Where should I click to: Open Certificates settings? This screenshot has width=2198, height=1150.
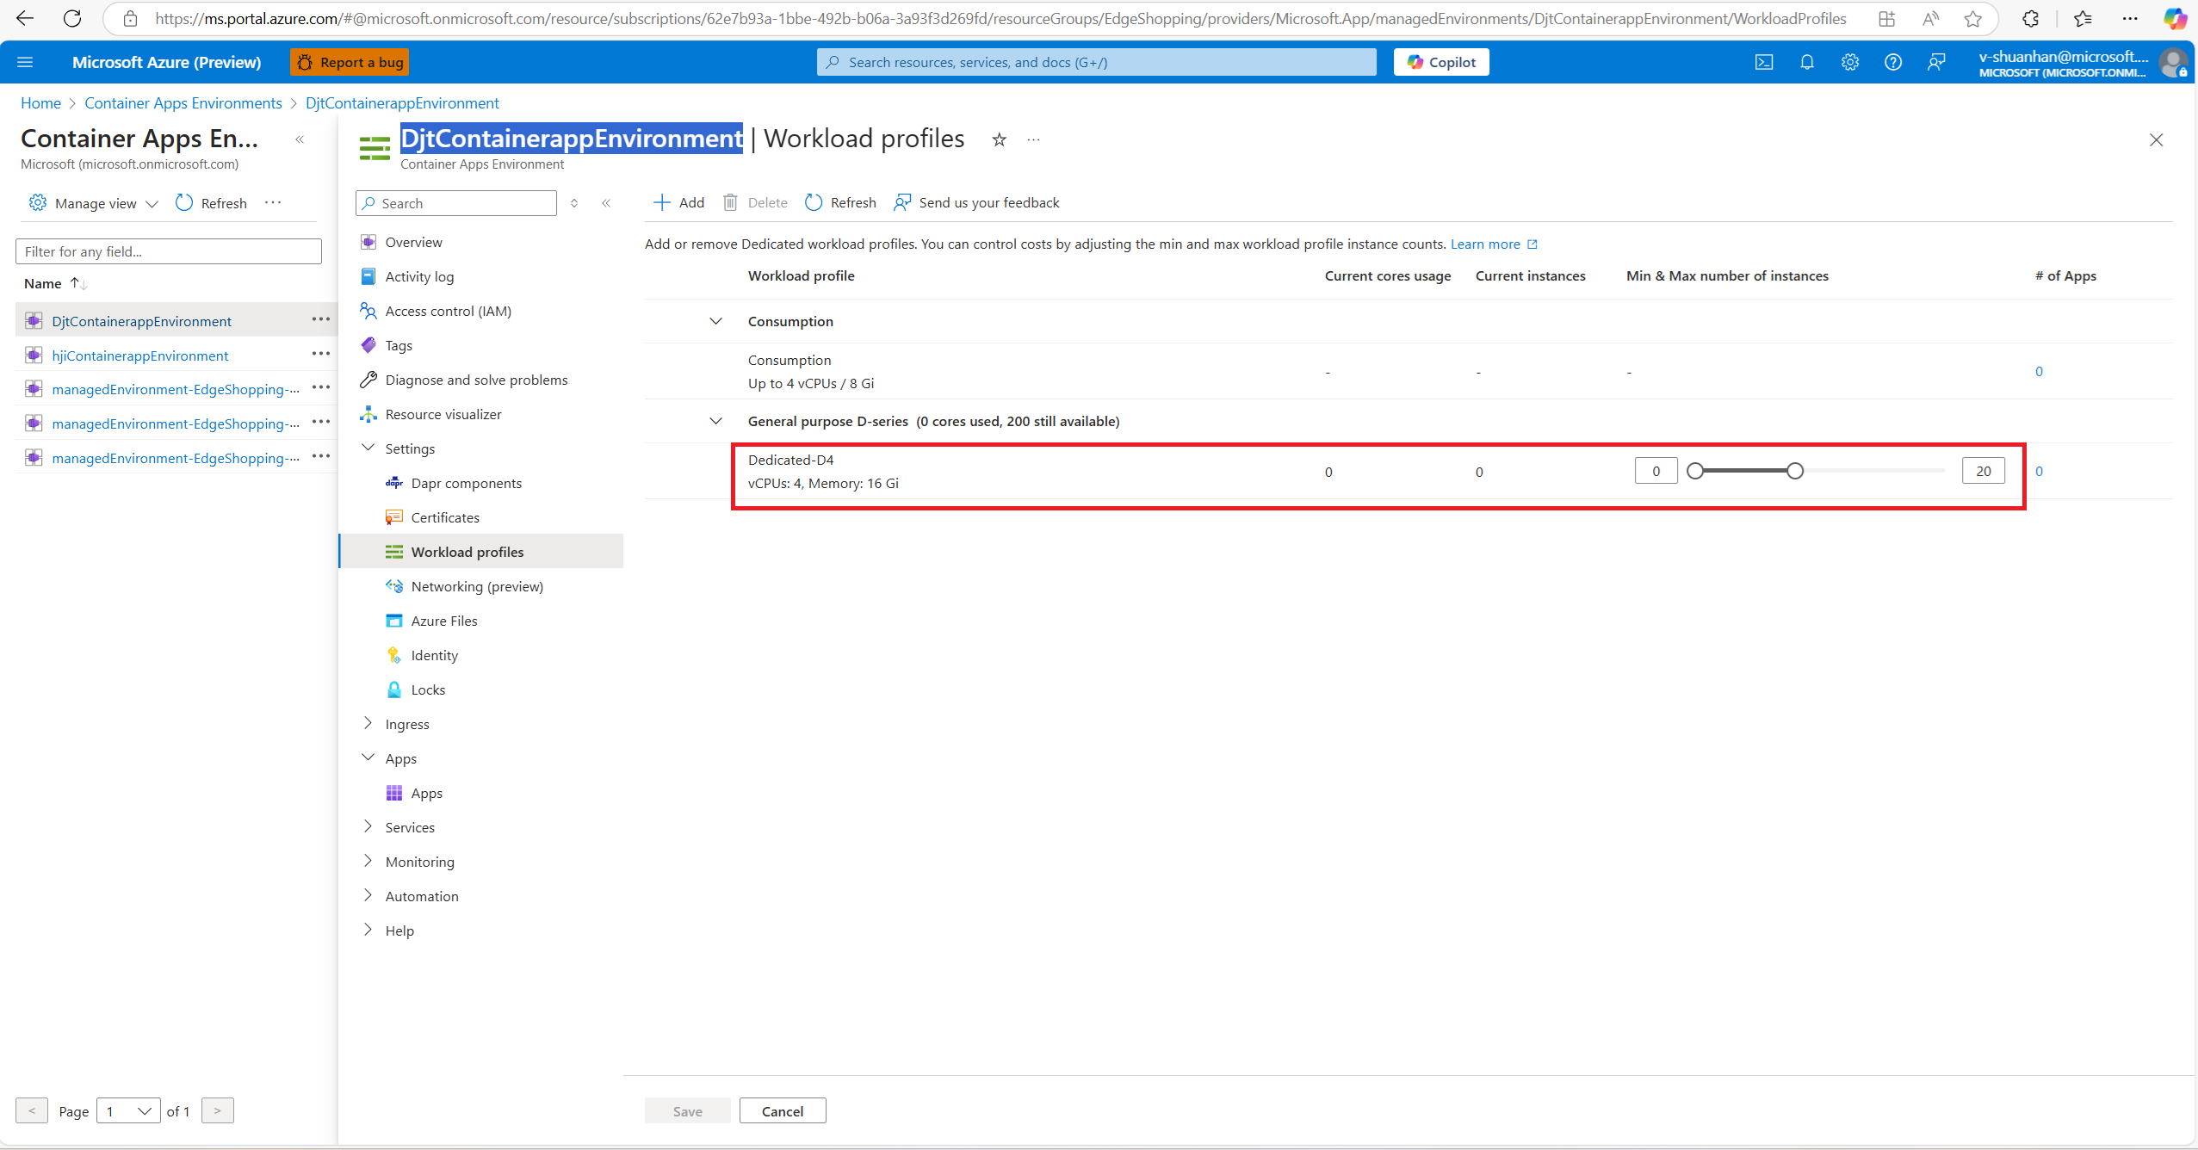pos(445,517)
